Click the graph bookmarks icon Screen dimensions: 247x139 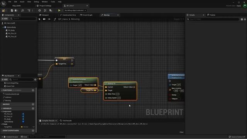39,19
